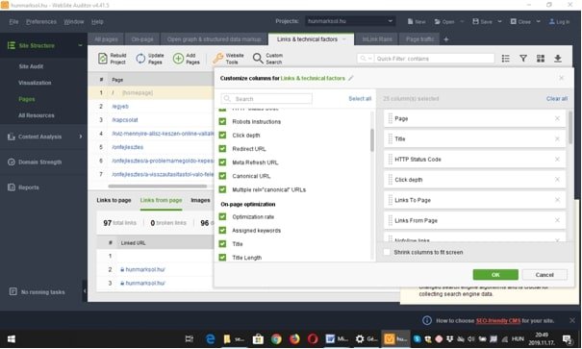Open the Close dropdown arrow
582x349 pixels.
pyautogui.click(x=538, y=21)
